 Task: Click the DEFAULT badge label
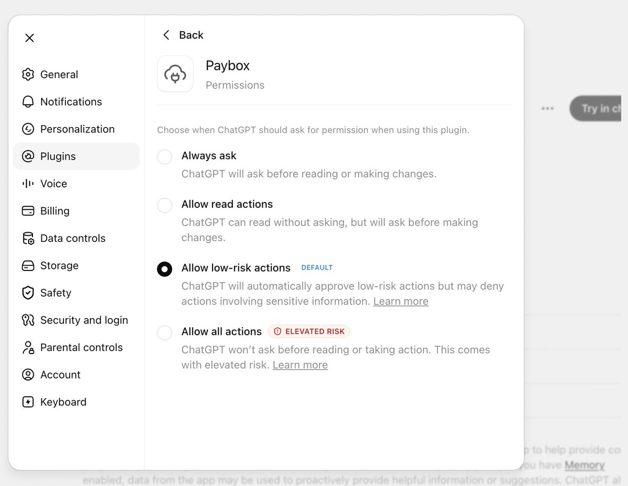click(317, 267)
